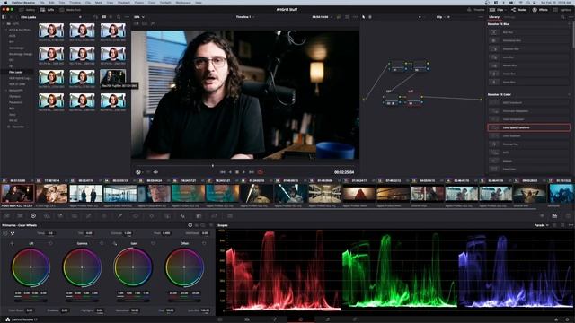Open the Blur palette

pyautogui.click(x=182, y=216)
